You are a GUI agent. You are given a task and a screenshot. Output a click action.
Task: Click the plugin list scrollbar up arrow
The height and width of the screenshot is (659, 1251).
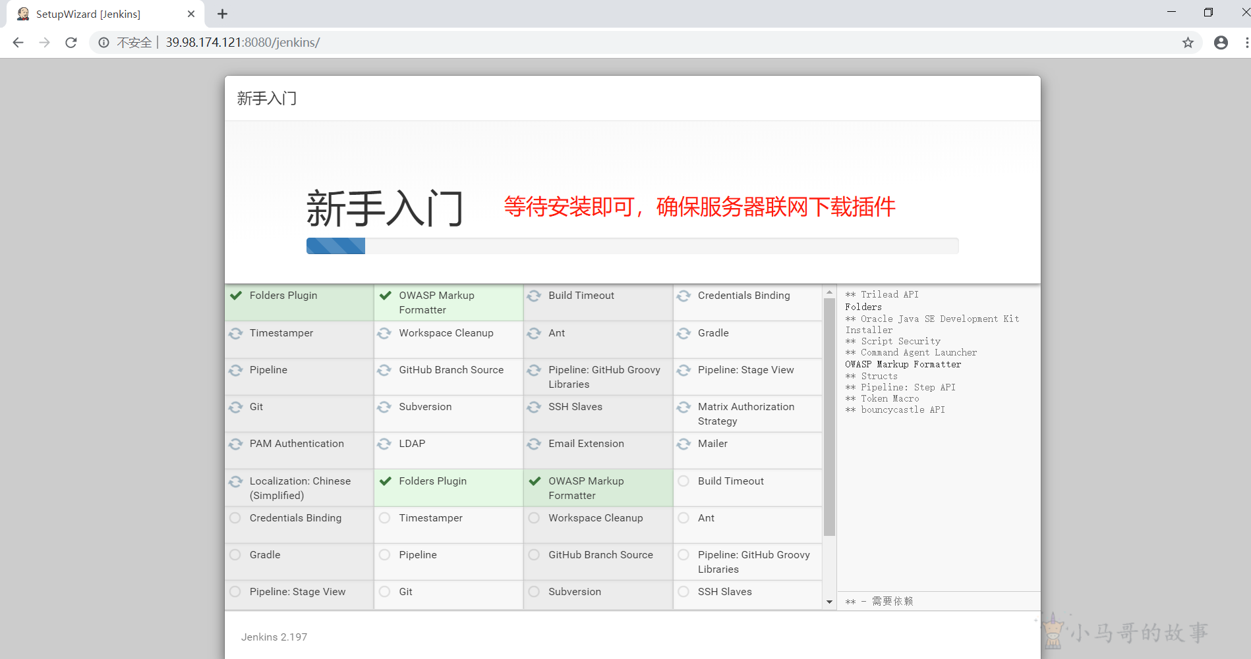[829, 292]
